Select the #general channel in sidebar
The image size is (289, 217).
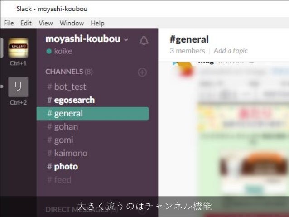click(x=93, y=113)
